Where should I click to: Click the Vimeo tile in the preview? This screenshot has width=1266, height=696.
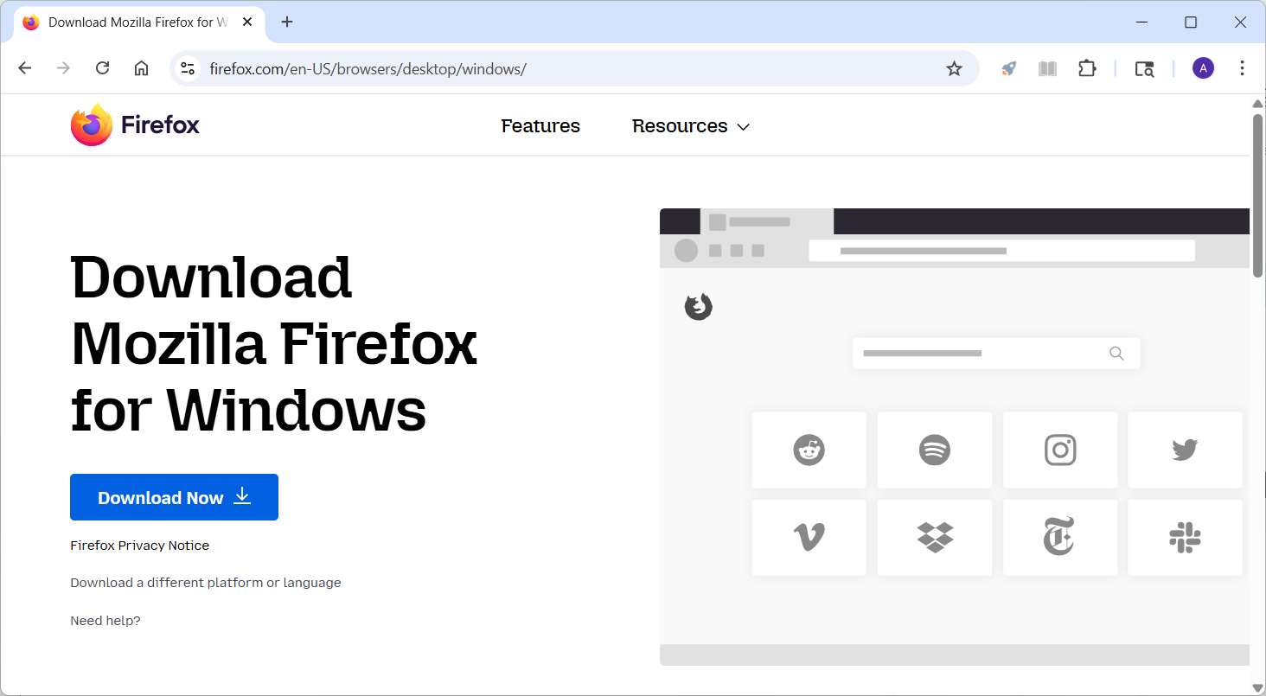809,538
